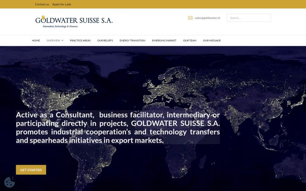This screenshot has height=191, width=306.
Task: Focus the Search input field
Action: click(x=249, y=18)
